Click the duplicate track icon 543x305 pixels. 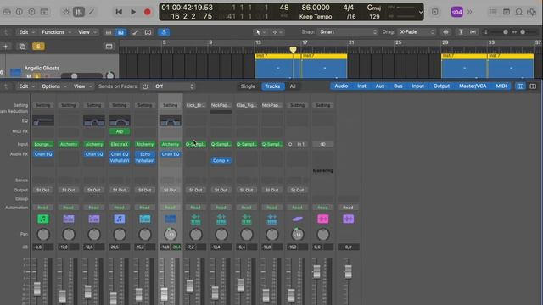(22, 47)
